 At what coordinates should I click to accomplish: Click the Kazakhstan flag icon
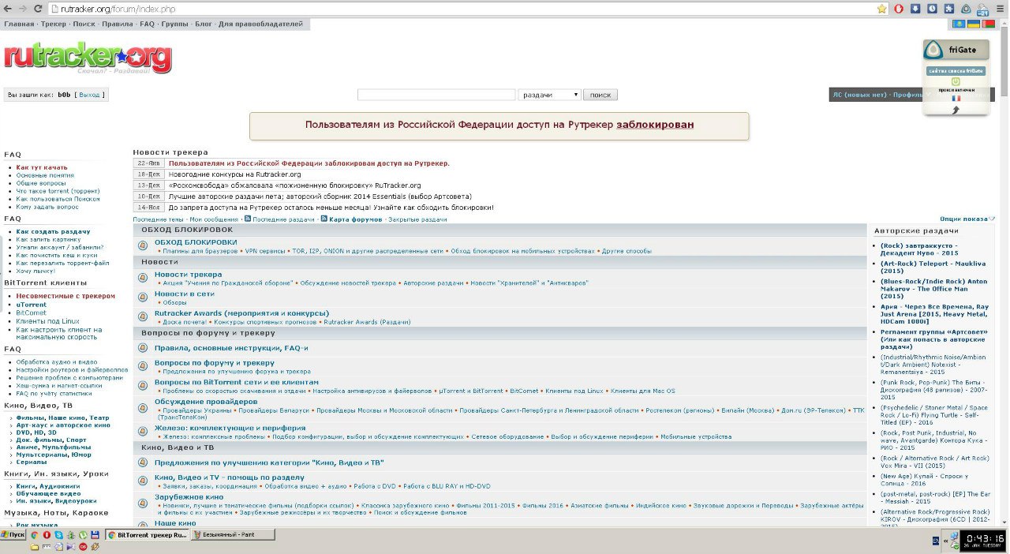point(959,24)
